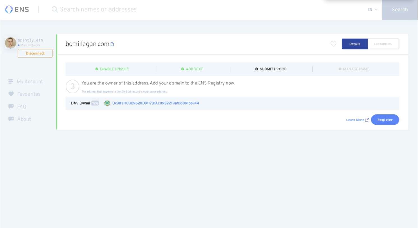This screenshot has width=418, height=228.
Task: Open the Favourites page
Action: [29, 94]
